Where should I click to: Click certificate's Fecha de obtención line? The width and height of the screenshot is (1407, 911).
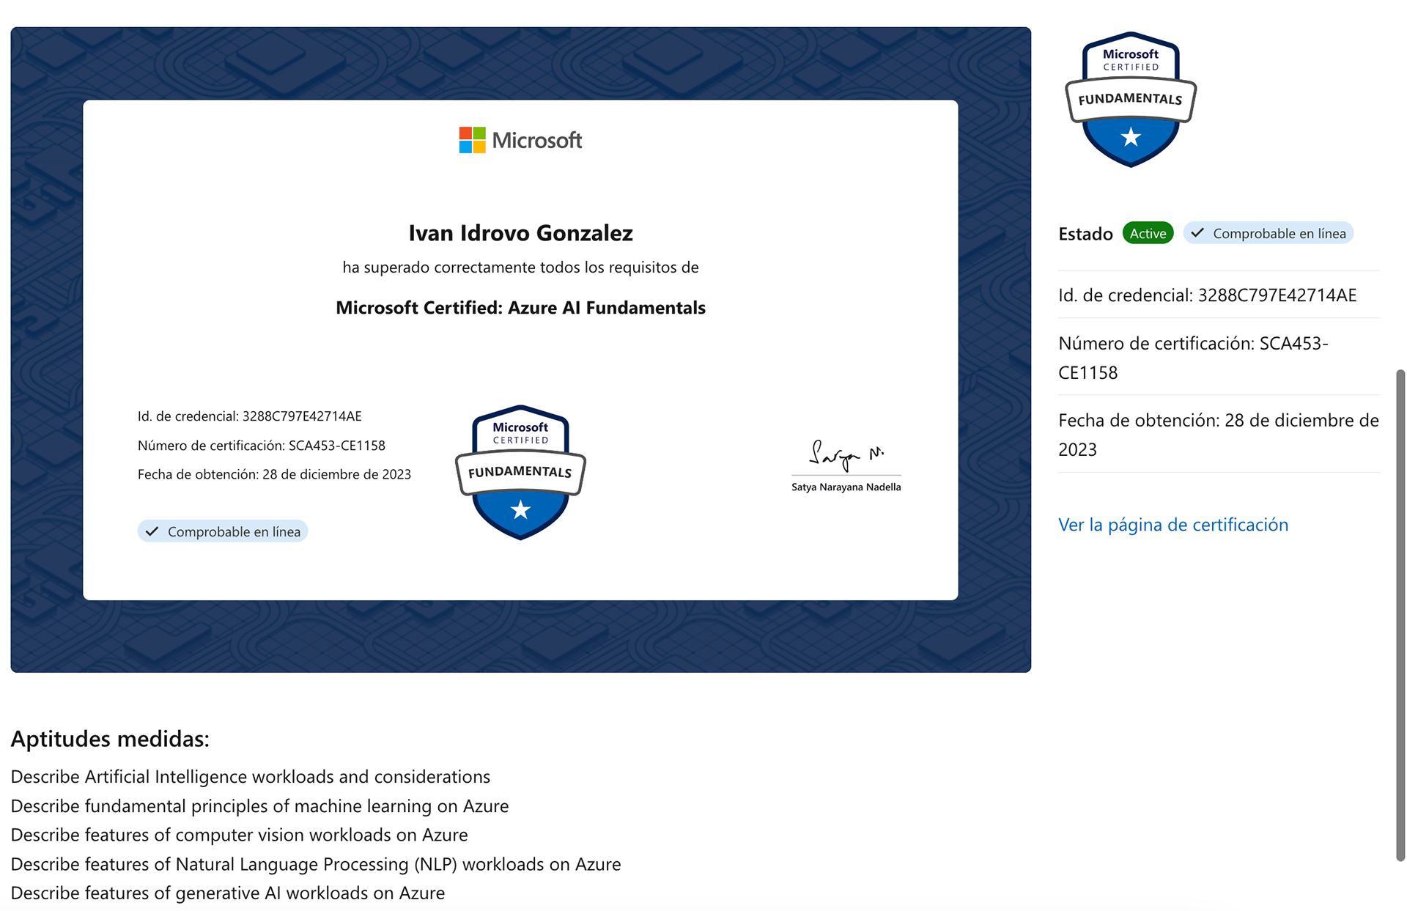click(x=274, y=475)
